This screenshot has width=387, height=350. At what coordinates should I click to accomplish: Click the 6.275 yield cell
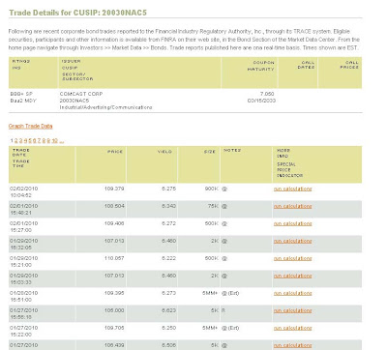point(168,189)
